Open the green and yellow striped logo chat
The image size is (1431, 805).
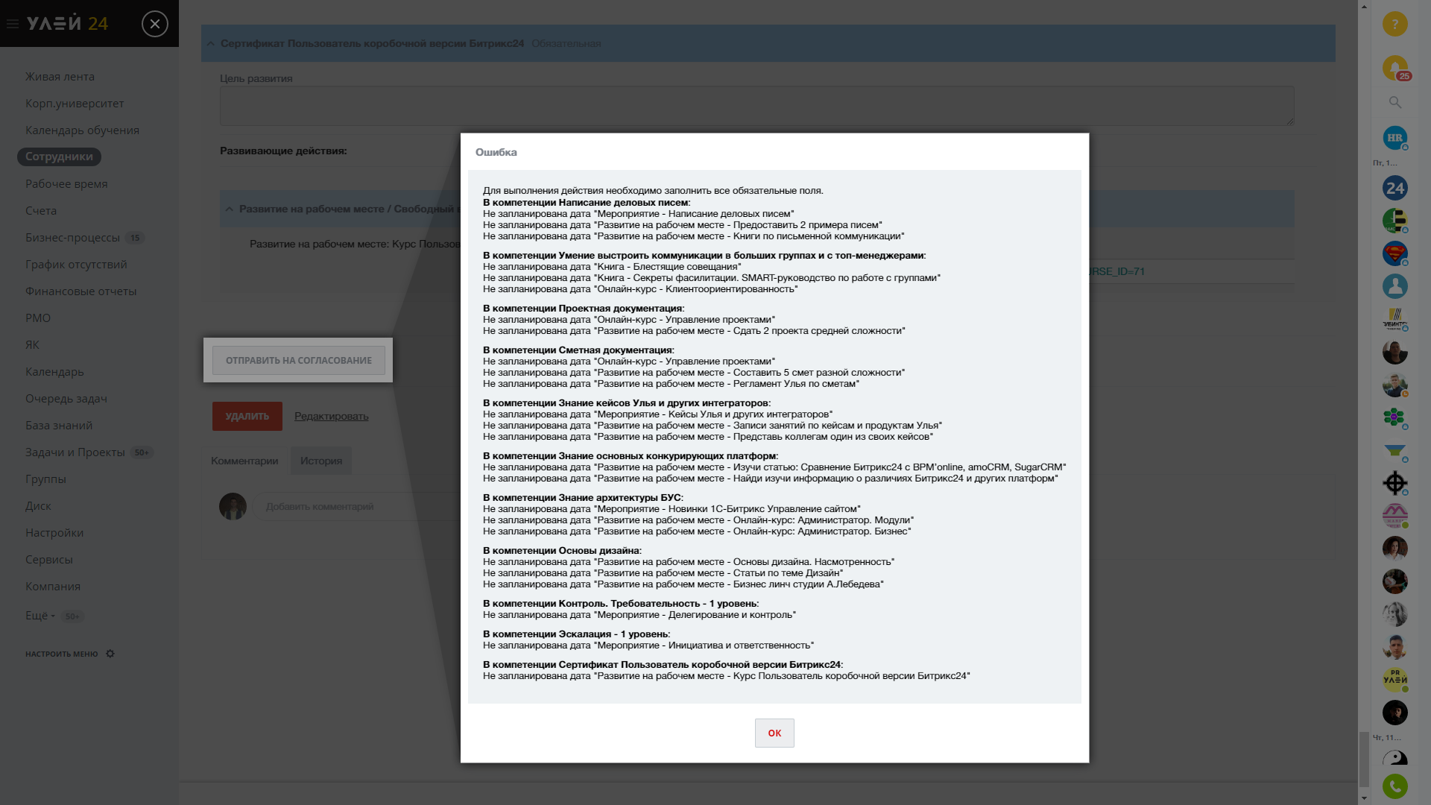(x=1395, y=221)
